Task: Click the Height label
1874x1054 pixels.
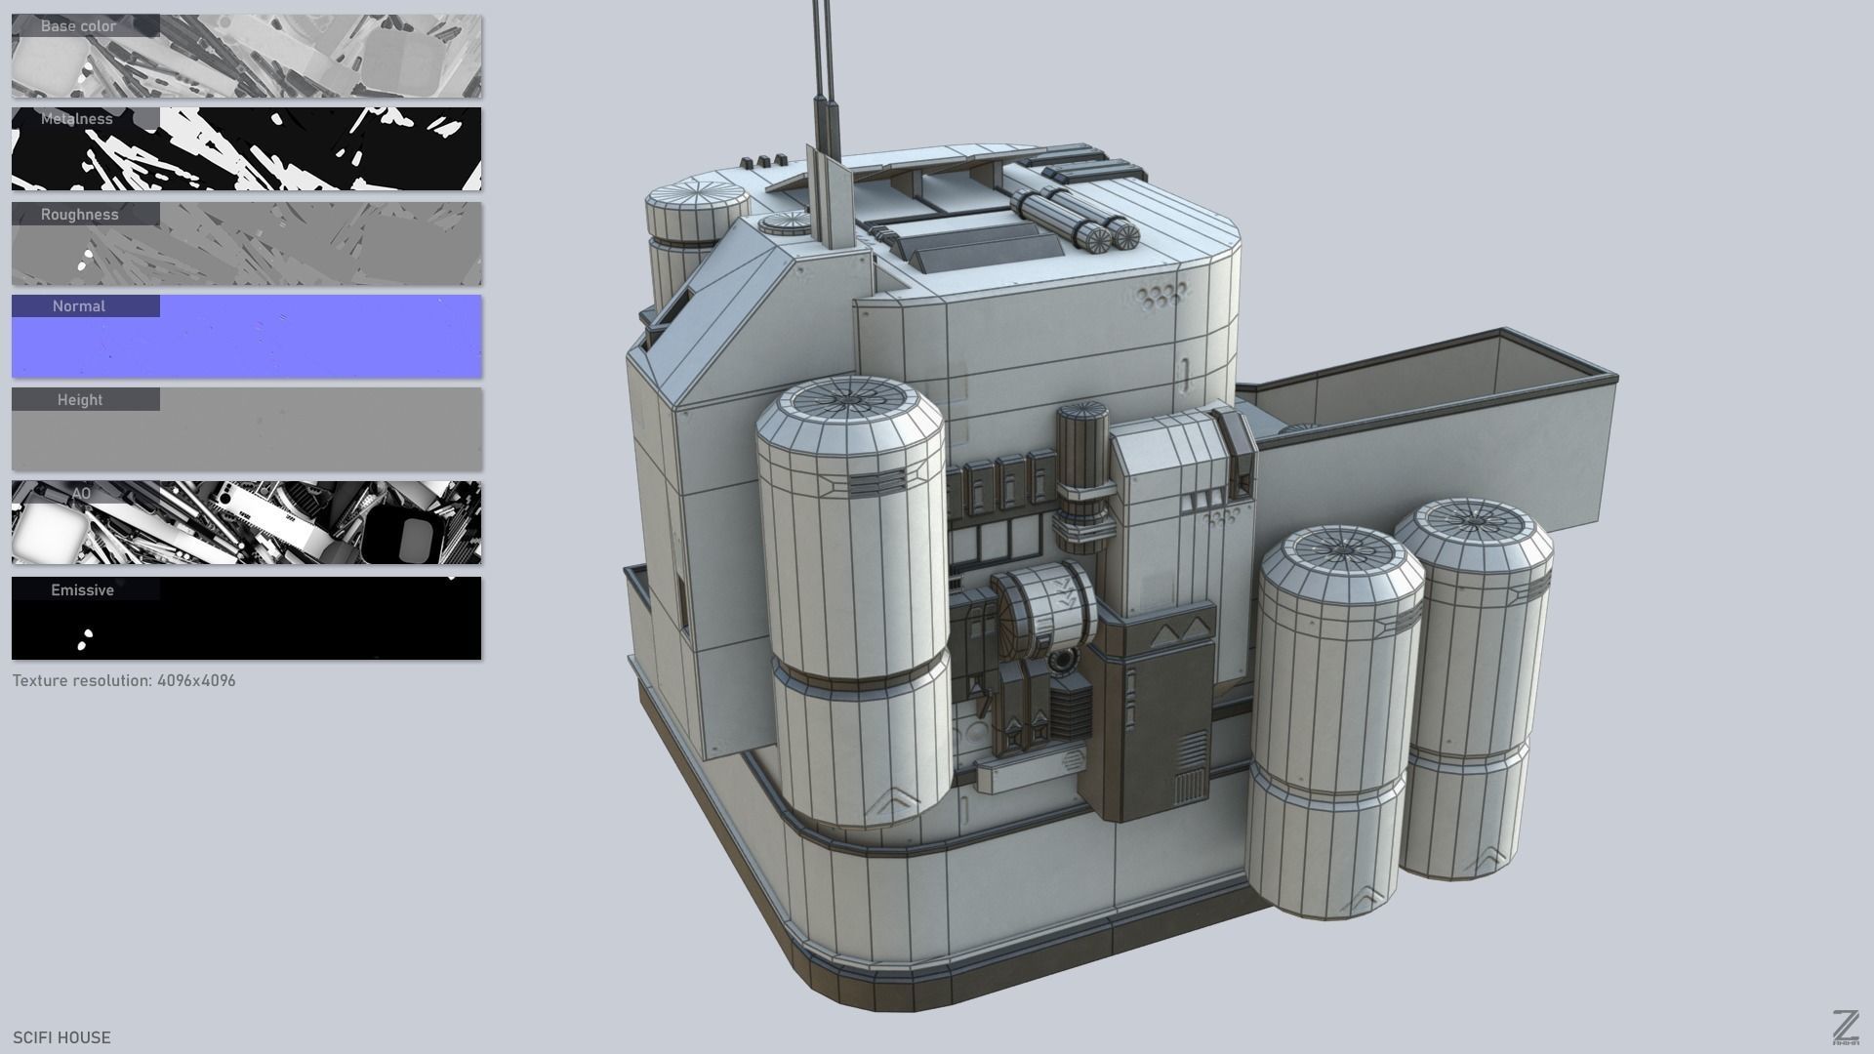Action: tap(80, 400)
